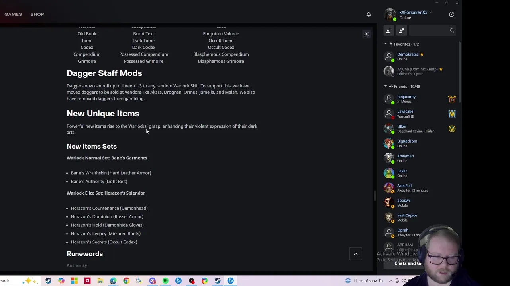Click the Diablo game icon beside ninjacorey
Viewport: 510px width, 286px height.
tap(452, 99)
